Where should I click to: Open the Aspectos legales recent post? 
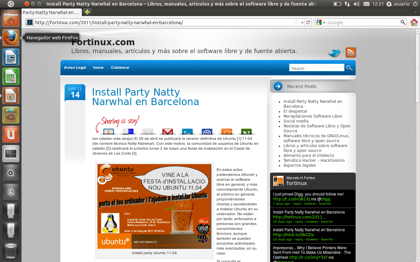pos(300,165)
